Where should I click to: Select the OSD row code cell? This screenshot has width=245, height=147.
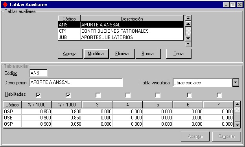pyautogui.click(x=12, y=111)
